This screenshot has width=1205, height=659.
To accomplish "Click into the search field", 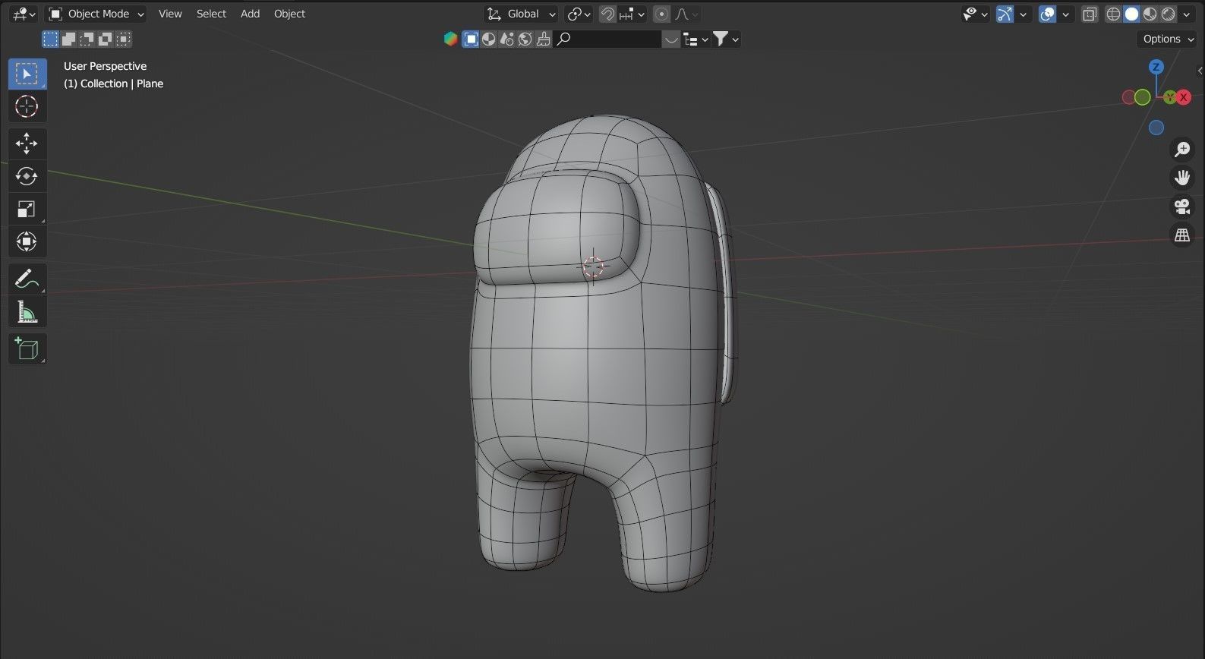I will [x=607, y=39].
